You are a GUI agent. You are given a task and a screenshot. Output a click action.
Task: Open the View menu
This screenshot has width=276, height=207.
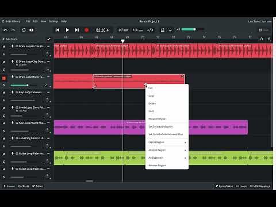click(x=43, y=21)
